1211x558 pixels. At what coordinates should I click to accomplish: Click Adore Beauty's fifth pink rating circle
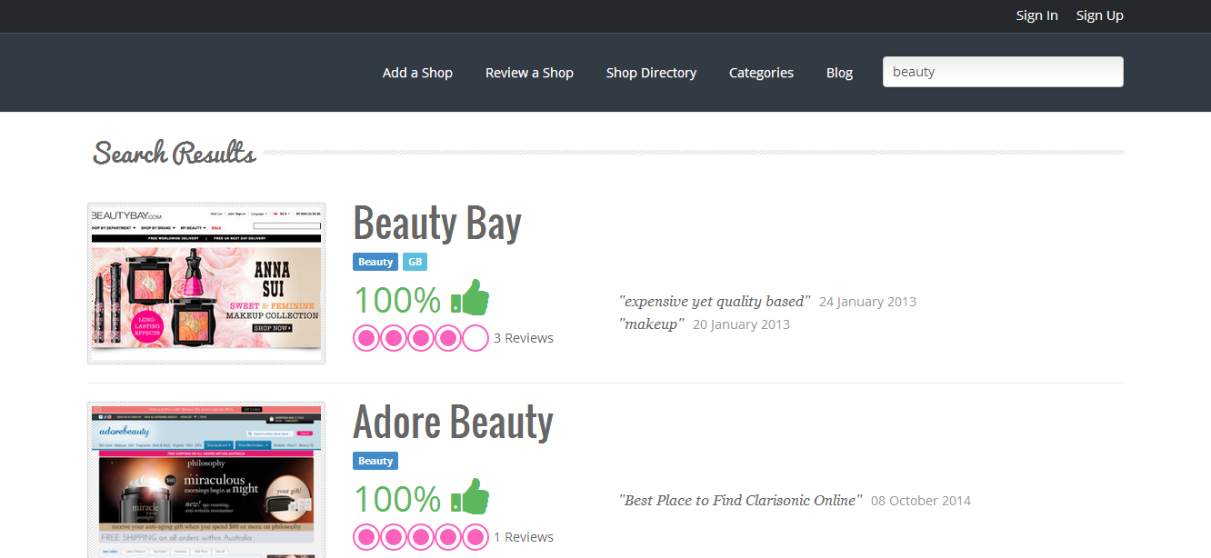475,537
